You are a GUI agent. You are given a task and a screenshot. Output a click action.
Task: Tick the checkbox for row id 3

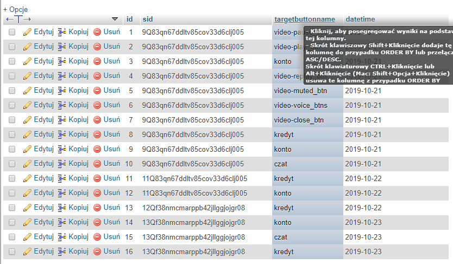coord(12,61)
